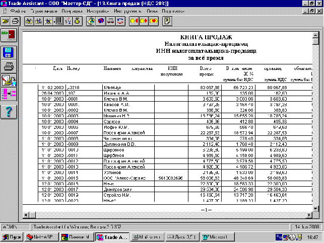Click the yellow circle left-arrow icon
The image size is (324, 243).
pyautogui.click(x=134, y=21)
